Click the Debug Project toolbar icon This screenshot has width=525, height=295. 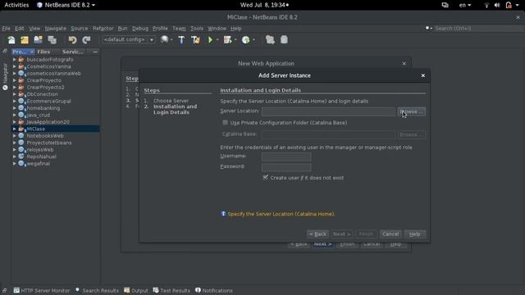point(228,40)
